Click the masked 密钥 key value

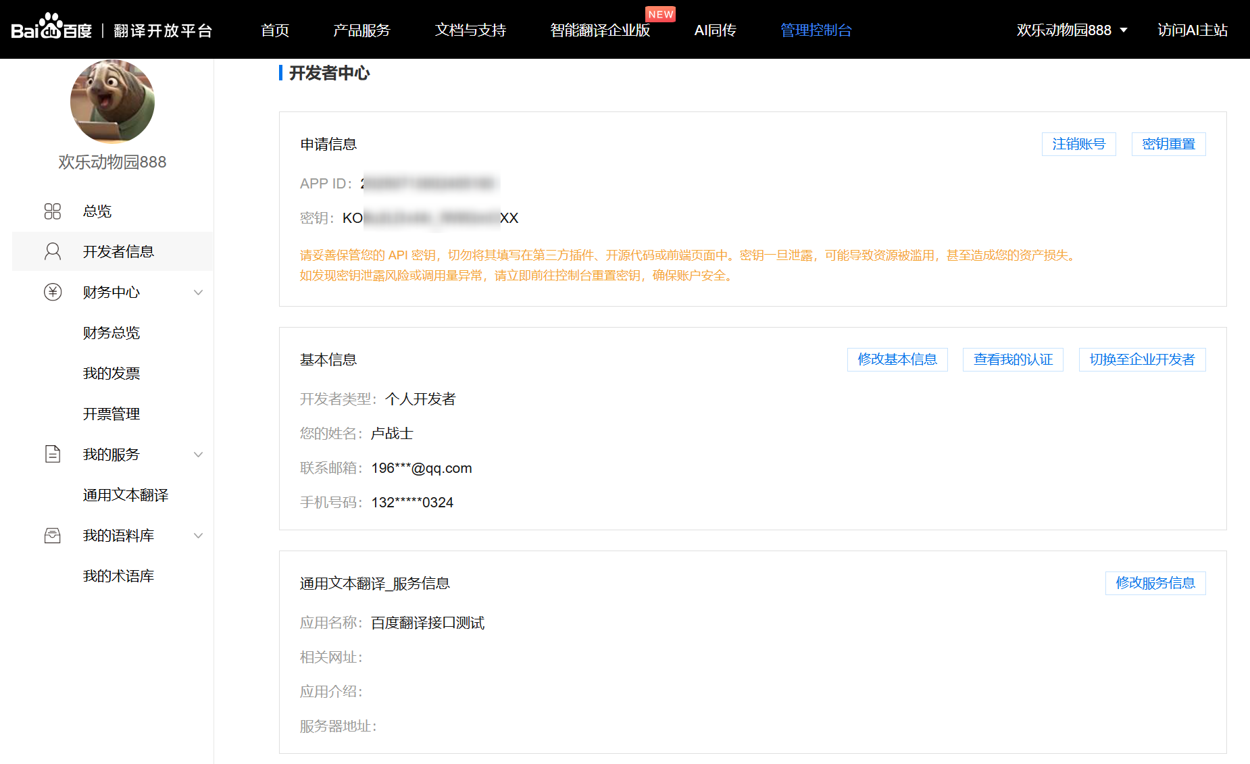[x=430, y=218]
